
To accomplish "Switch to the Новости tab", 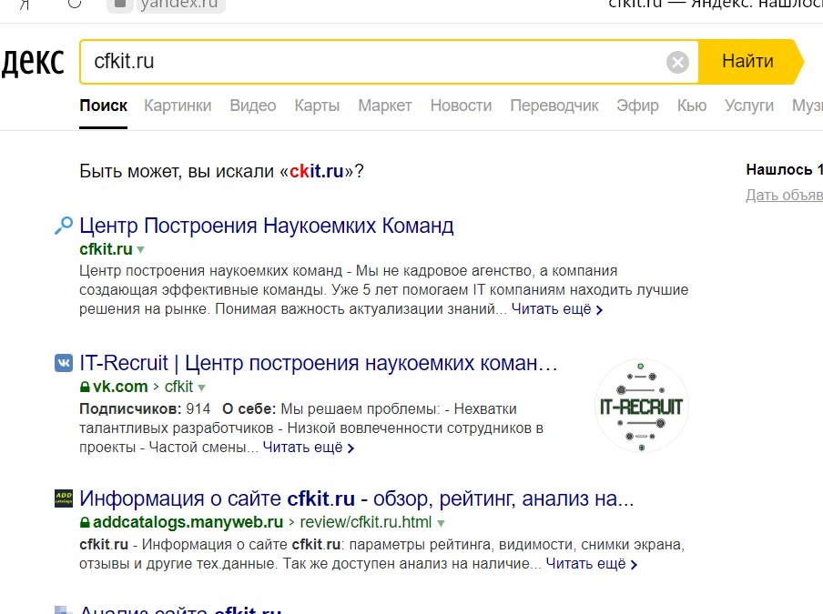I will tap(461, 106).
